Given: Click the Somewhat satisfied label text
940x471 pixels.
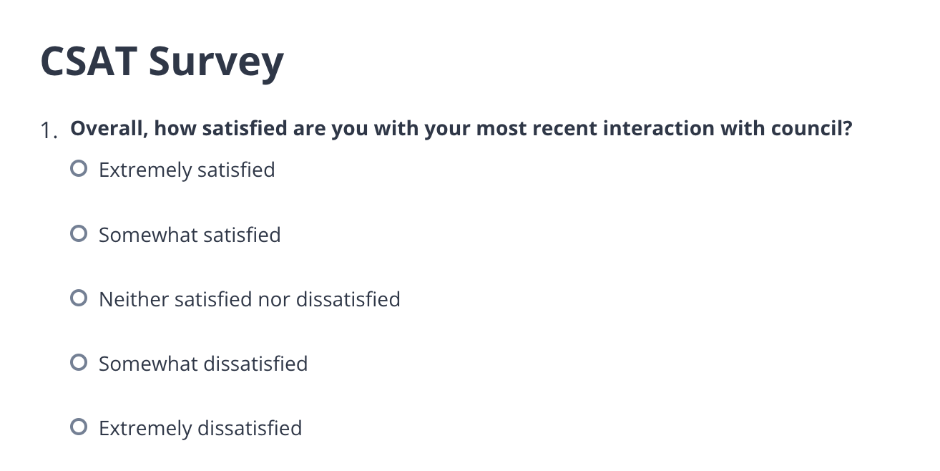Looking at the screenshot, I should (189, 234).
